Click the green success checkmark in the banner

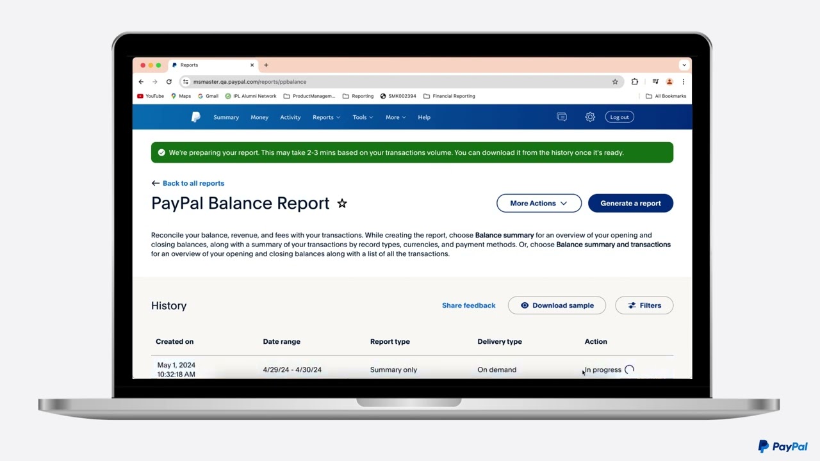tap(161, 152)
